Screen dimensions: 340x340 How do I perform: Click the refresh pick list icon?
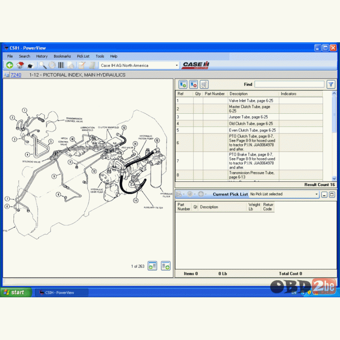point(190,194)
